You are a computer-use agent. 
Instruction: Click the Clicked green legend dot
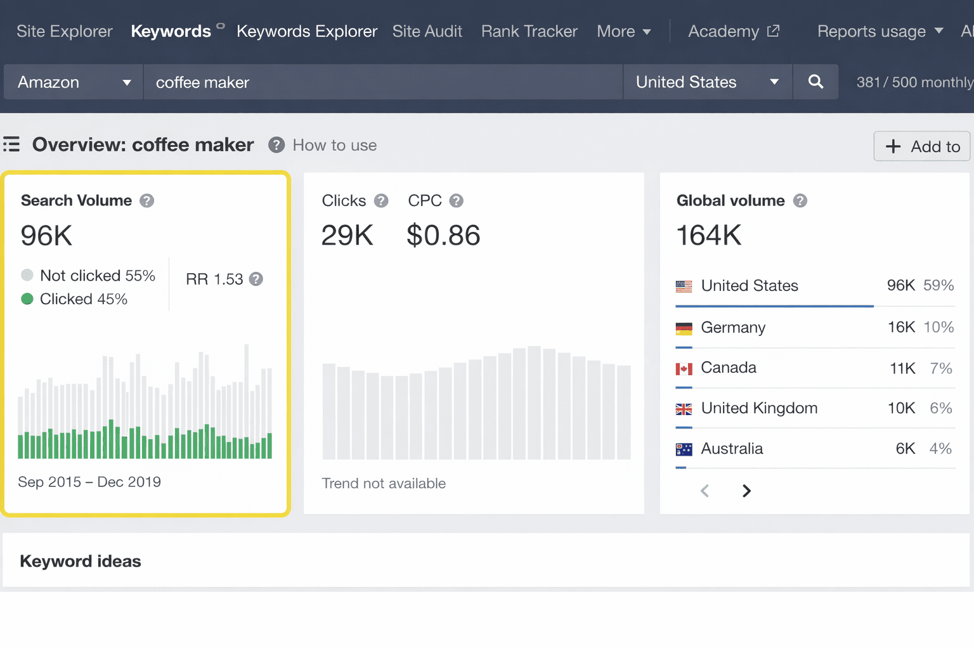27,299
